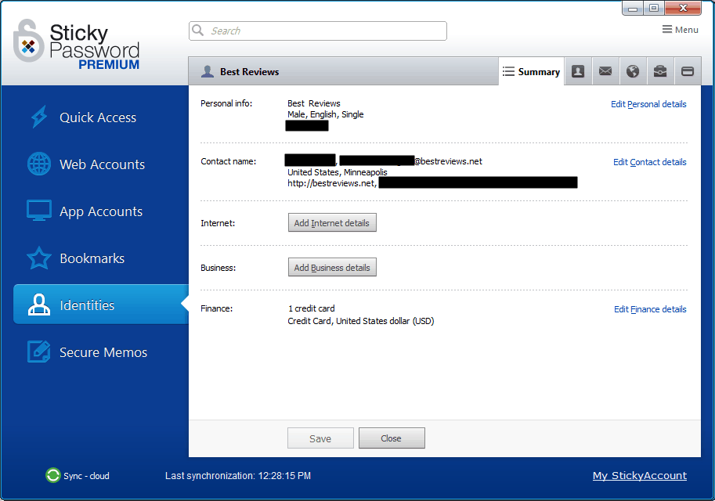The width and height of the screenshot is (715, 501).
Task: Click the Sync - cloud status icon
Action: (x=52, y=475)
